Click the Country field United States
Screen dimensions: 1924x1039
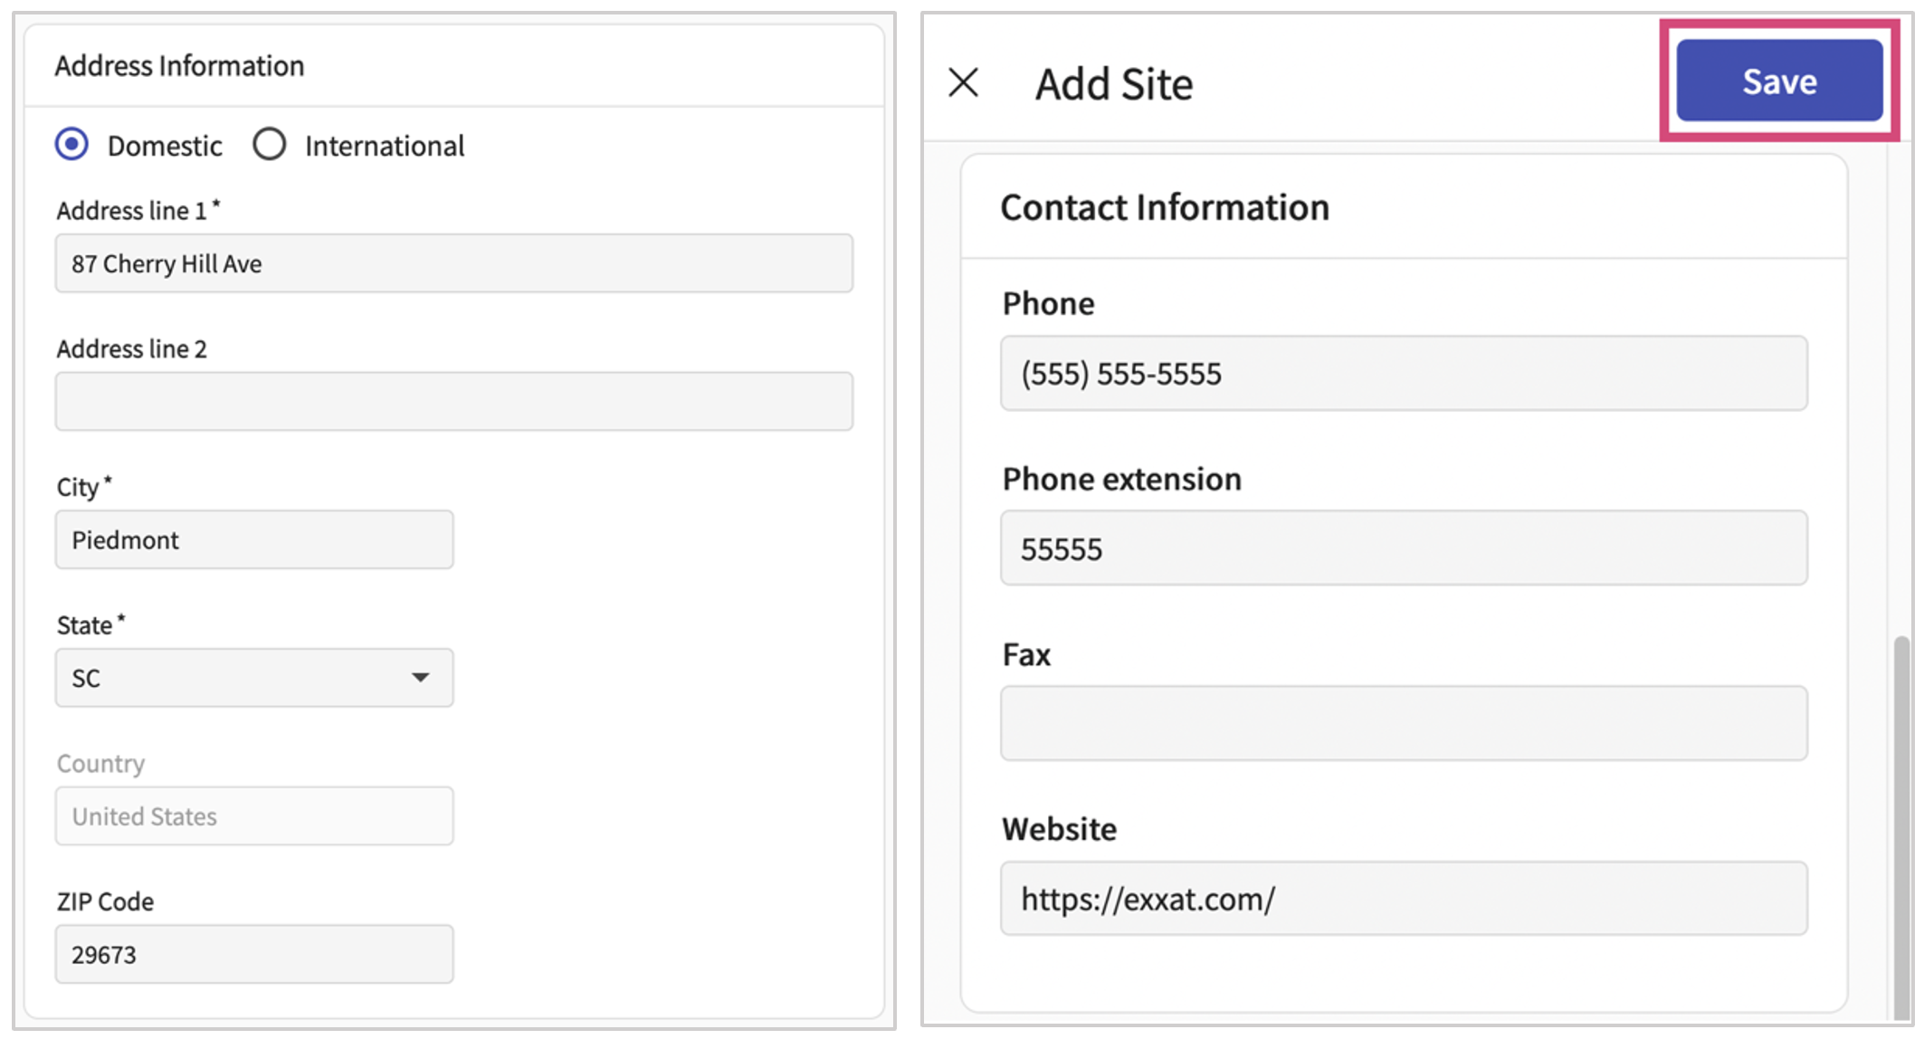click(x=253, y=816)
